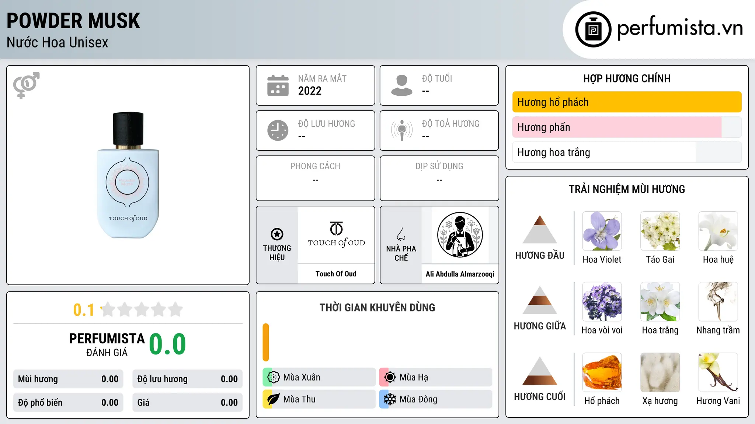
Task: Click the clock icon beside Độ lưu hương
Action: [278, 130]
